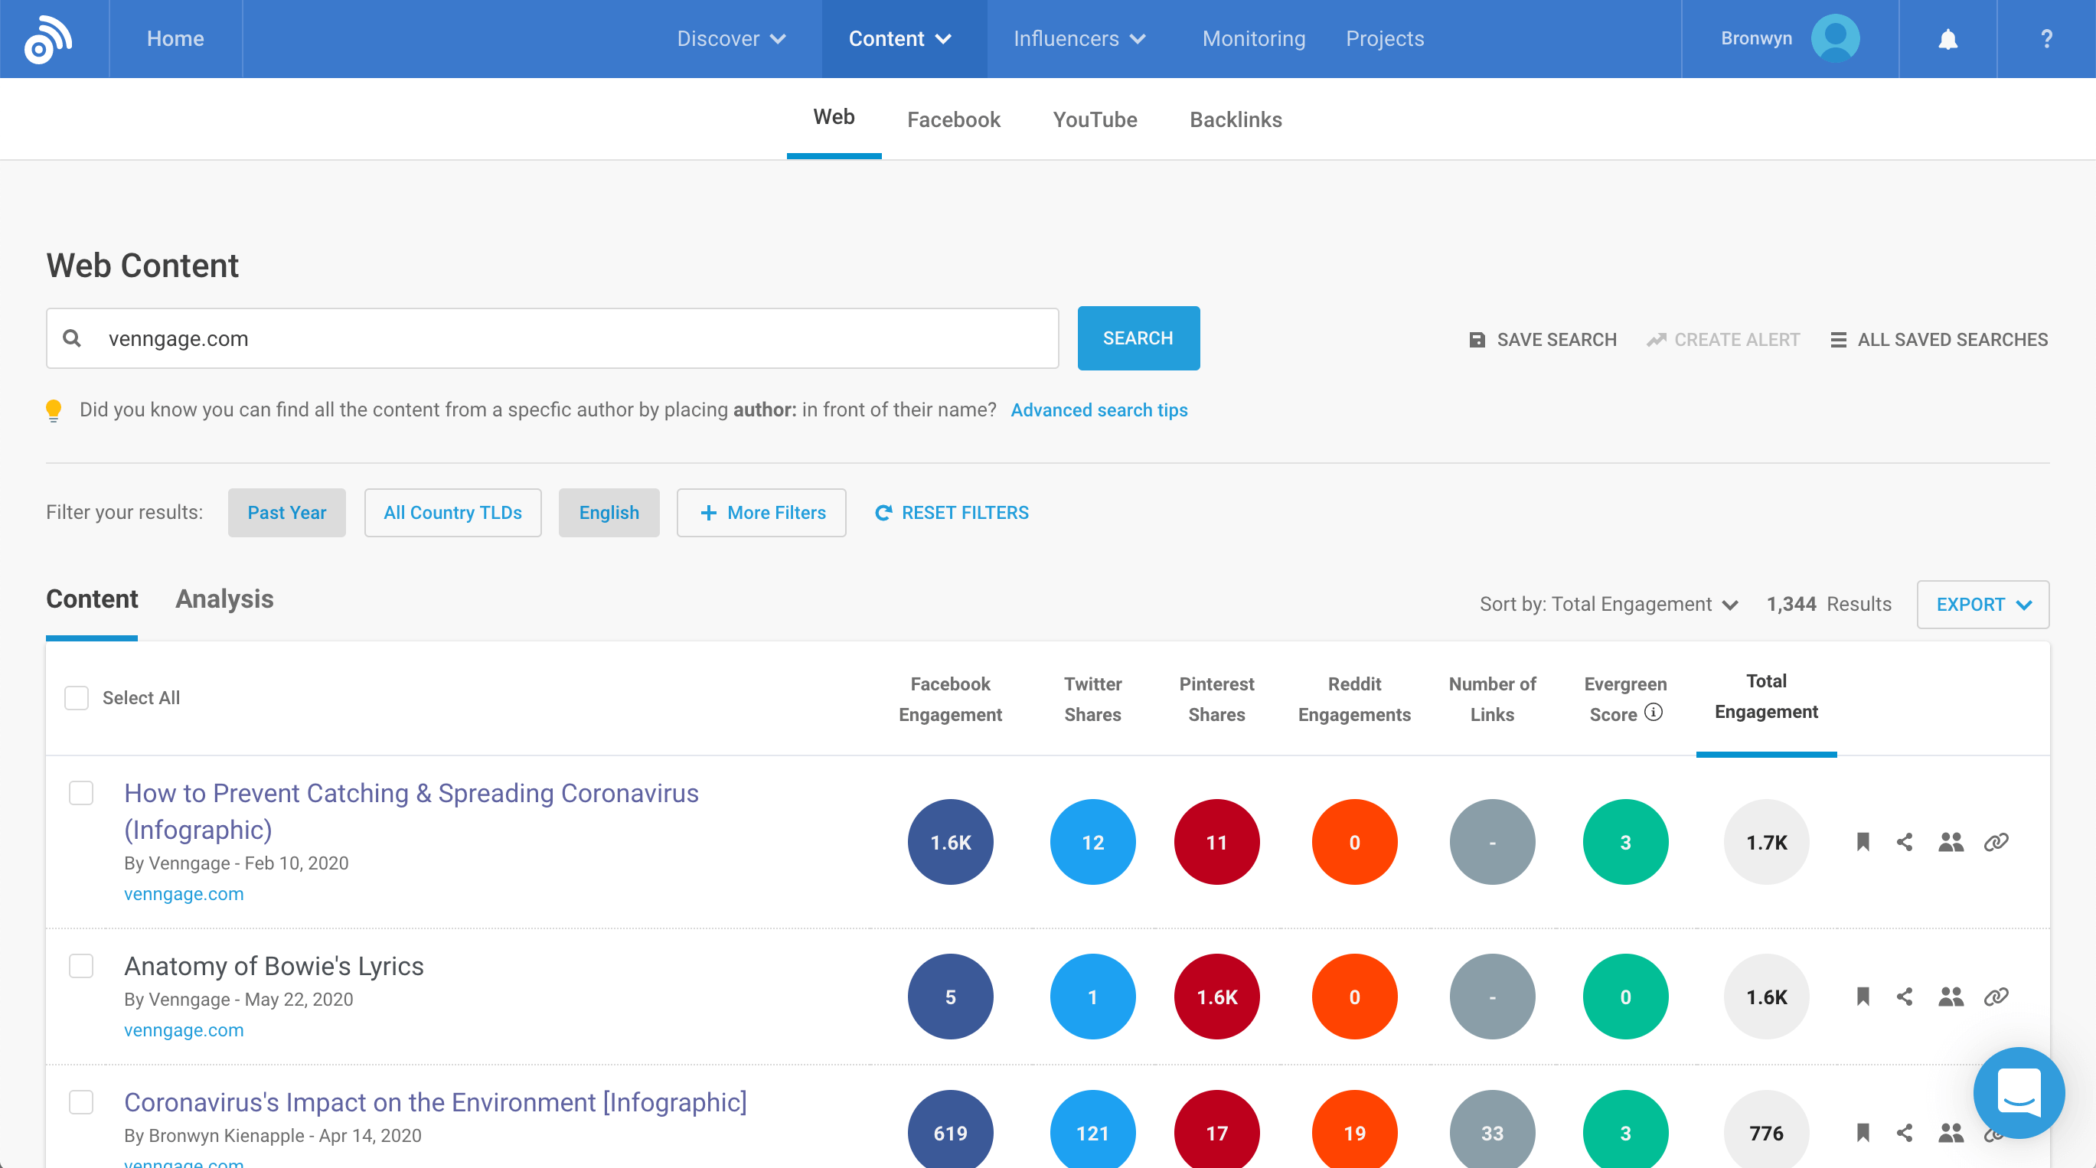Go to Home
Image resolution: width=2096 pixels, height=1168 pixels.
pos(175,39)
